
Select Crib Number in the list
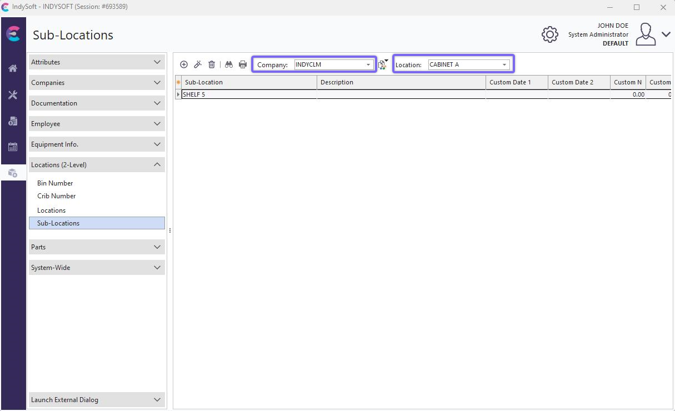(x=57, y=196)
